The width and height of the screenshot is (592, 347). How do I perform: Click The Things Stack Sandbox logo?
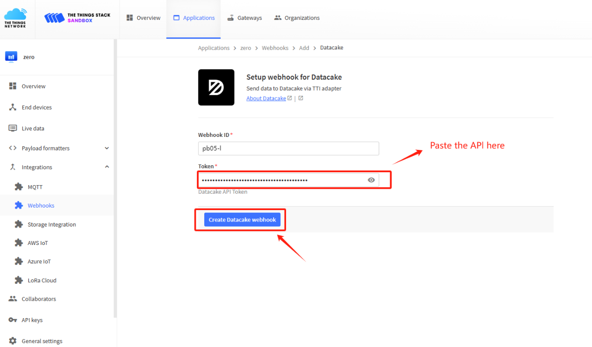coord(77,18)
